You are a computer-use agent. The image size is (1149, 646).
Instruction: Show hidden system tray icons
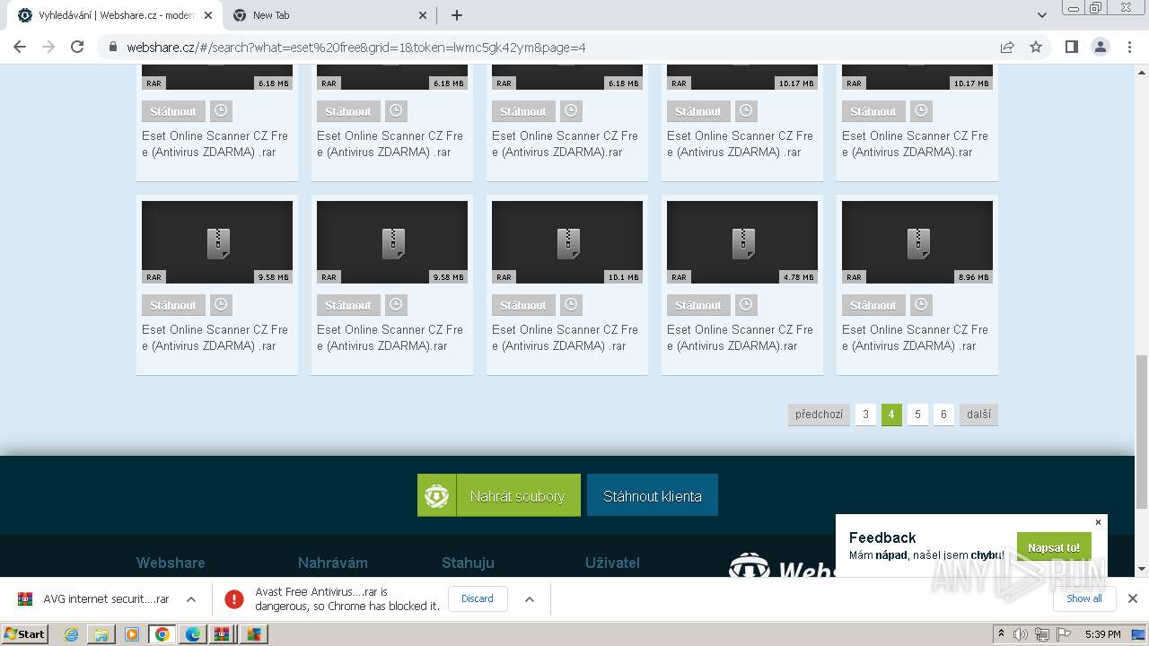(1001, 634)
